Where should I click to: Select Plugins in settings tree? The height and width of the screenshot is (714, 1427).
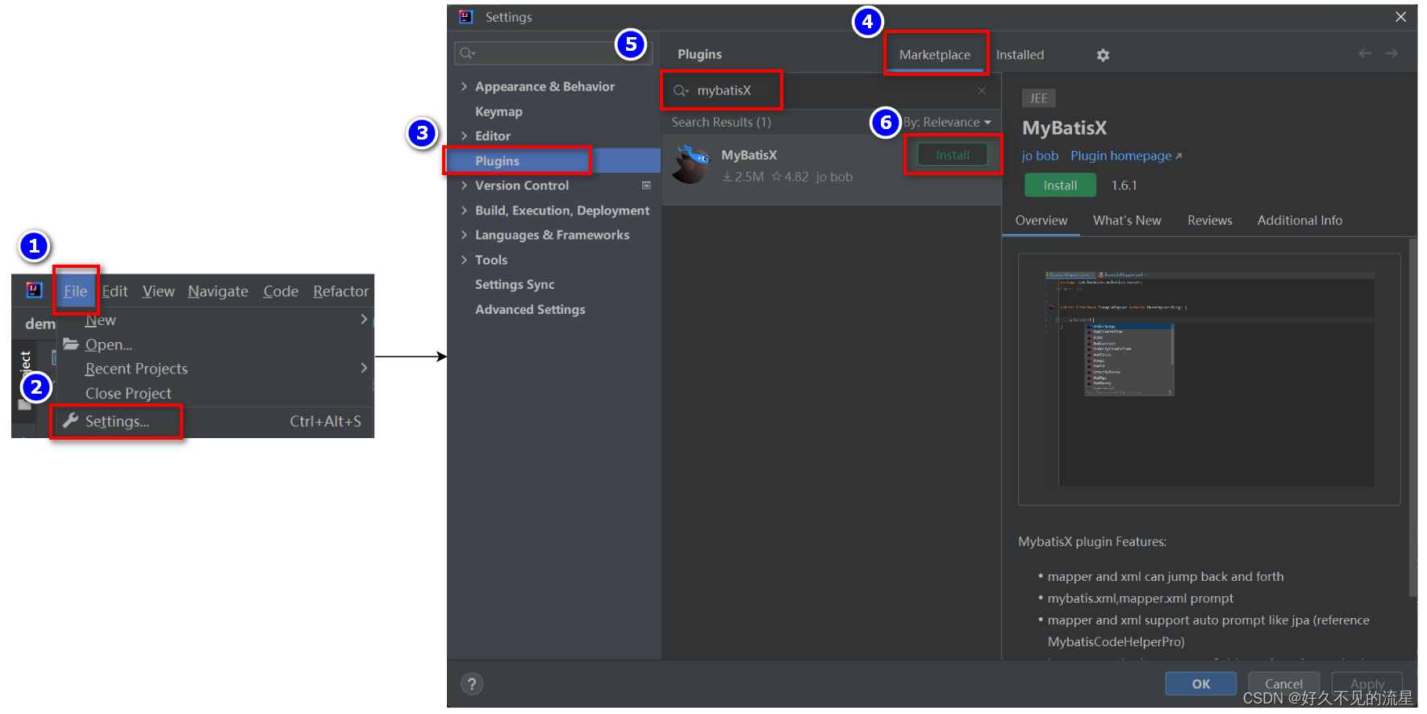pyautogui.click(x=554, y=161)
